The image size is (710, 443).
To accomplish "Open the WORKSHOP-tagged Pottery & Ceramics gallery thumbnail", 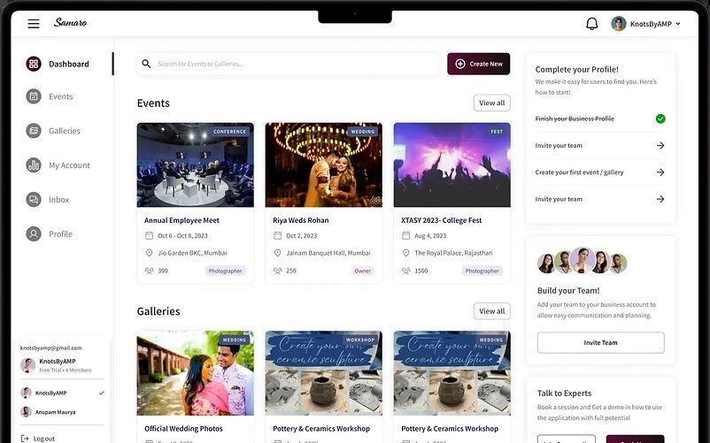I will (323, 373).
